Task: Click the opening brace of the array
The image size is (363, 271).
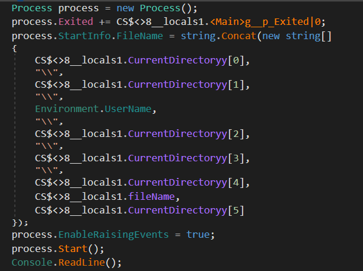Action: (14, 49)
